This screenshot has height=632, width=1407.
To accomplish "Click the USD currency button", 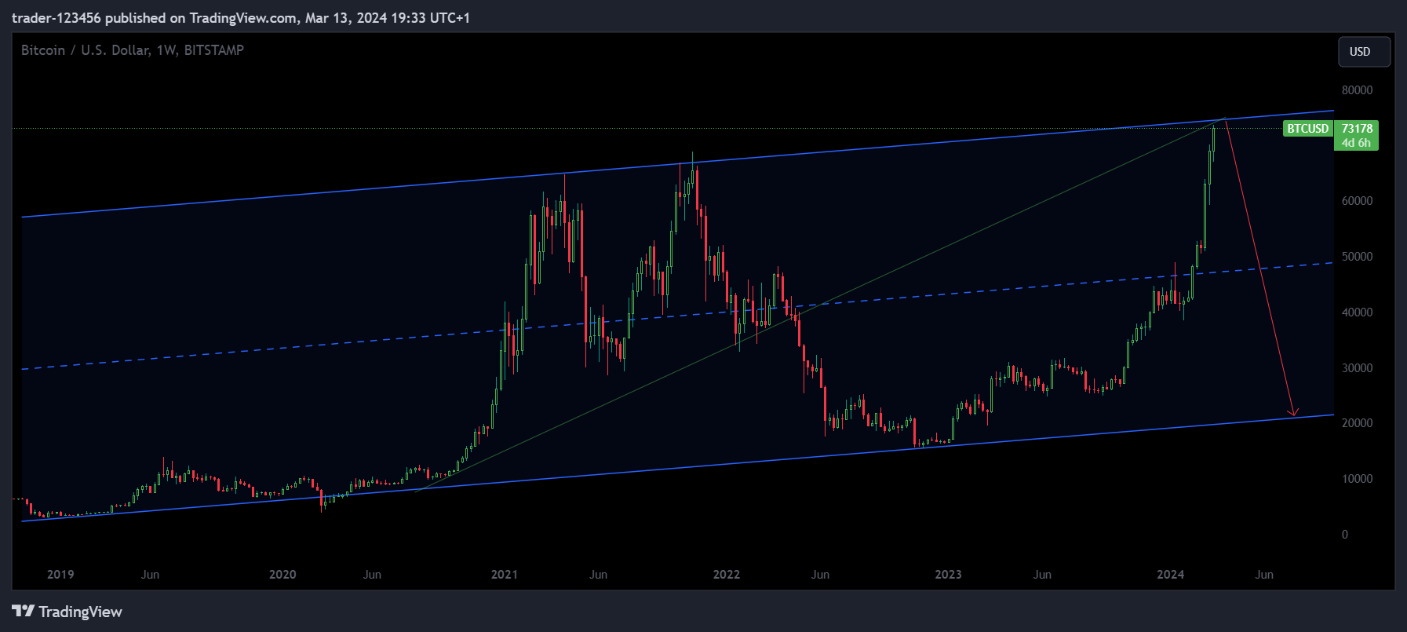I will [x=1364, y=52].
